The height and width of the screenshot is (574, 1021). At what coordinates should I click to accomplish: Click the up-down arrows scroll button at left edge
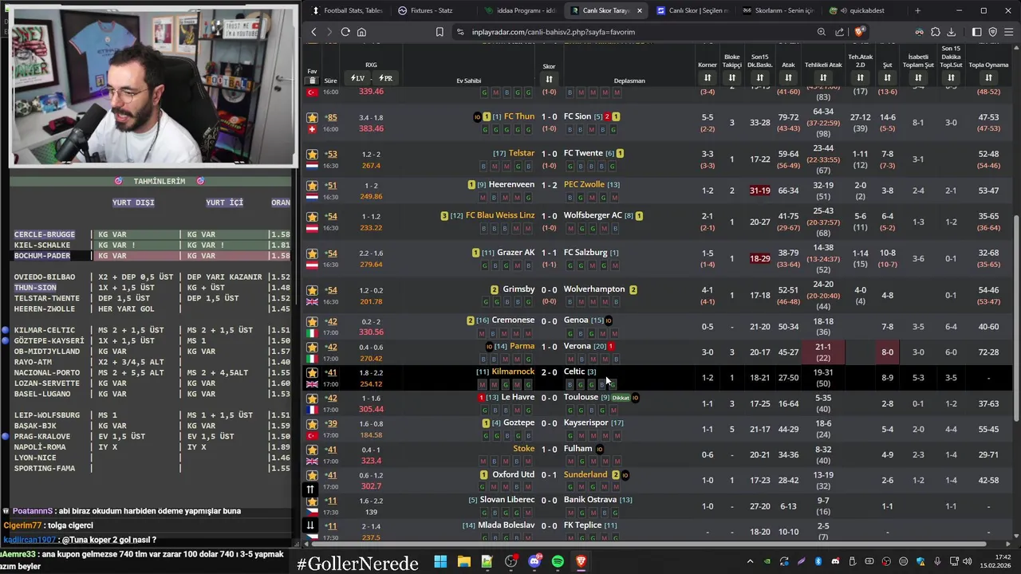310,489
